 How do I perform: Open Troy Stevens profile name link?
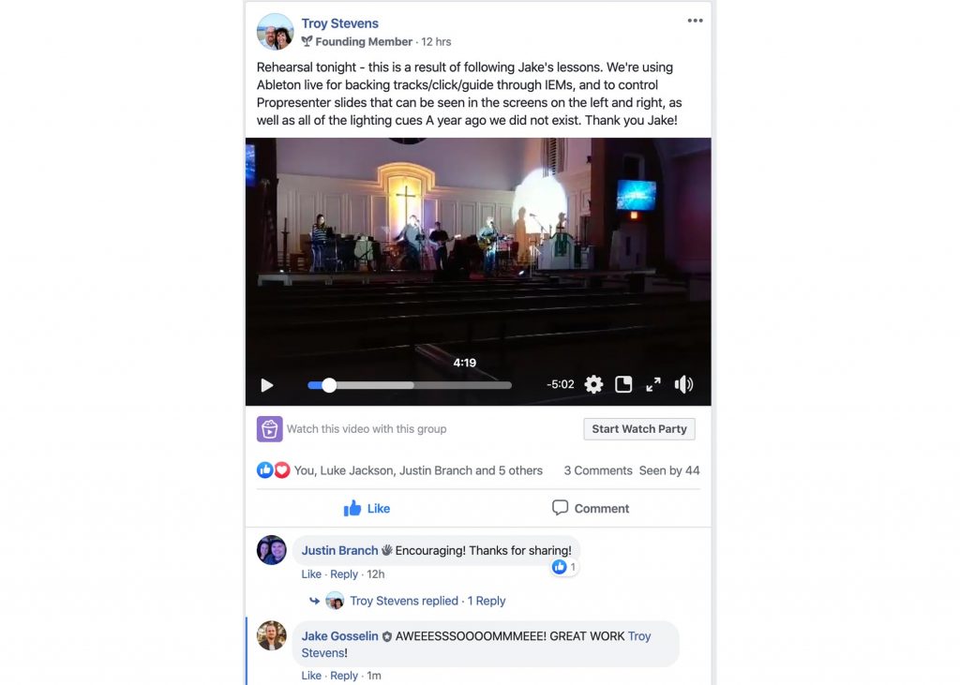(339, 23)
